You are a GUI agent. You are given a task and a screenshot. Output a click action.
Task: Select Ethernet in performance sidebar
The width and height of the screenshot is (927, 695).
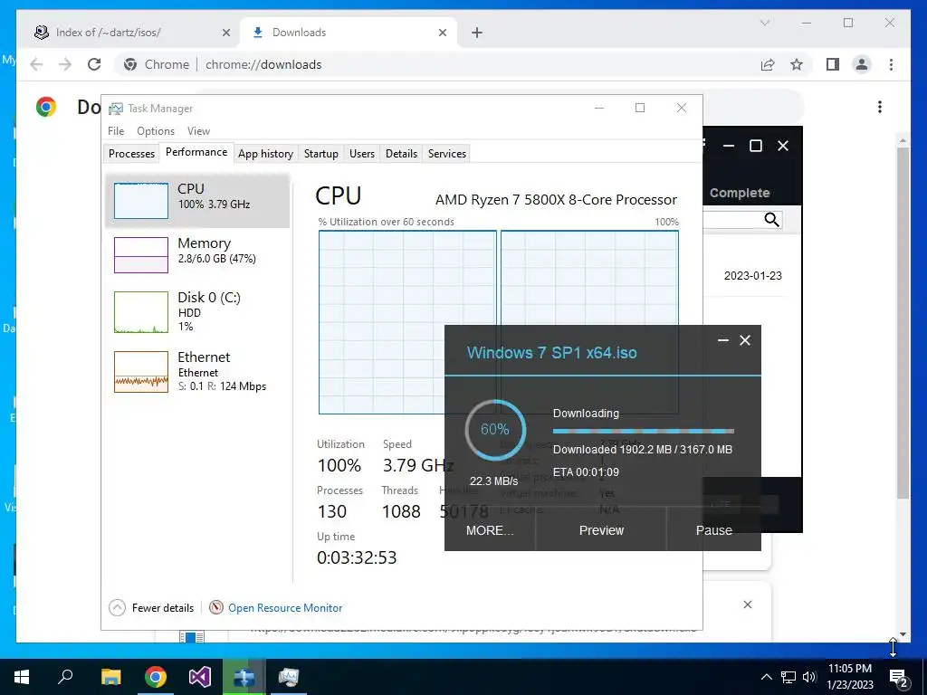tap(197, 372)
